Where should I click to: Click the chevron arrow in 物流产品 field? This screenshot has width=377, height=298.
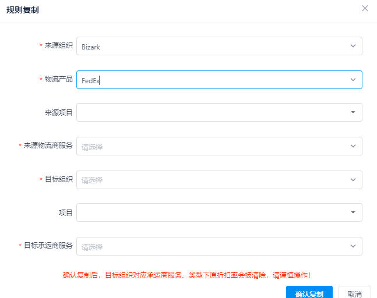[353, 80]
